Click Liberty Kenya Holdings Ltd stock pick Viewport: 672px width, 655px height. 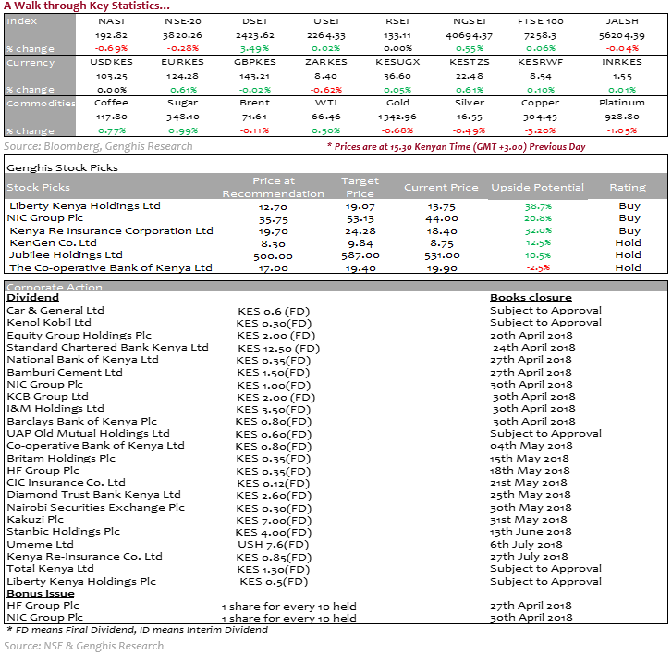pos(84,205)
